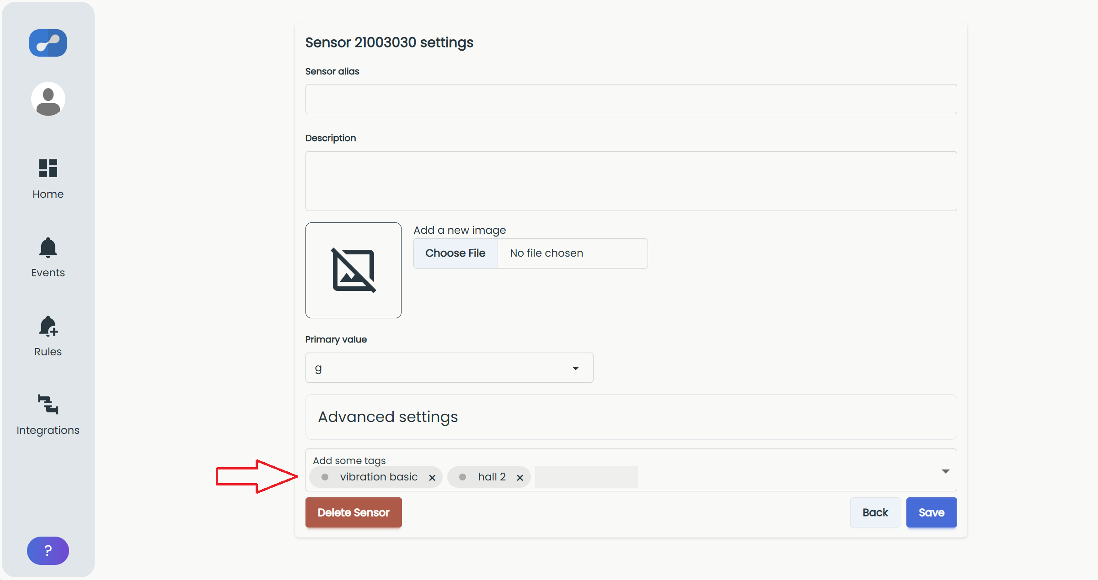This screenshot has width=1098, height=580.
Task: Open the Primary value dropdown
Action: pyautogui.click(x=449, y=368)
